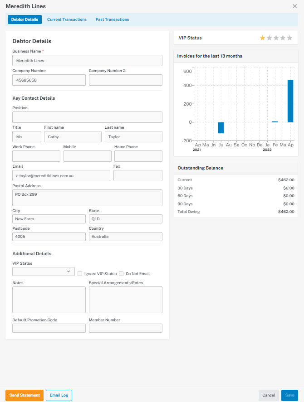Set VIP rating to one star

pos(262,38)
